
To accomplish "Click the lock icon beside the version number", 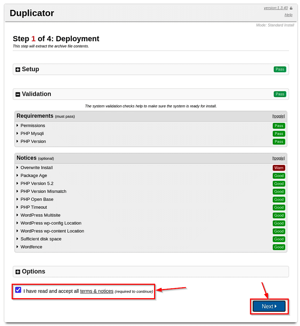I will point(291,8).
